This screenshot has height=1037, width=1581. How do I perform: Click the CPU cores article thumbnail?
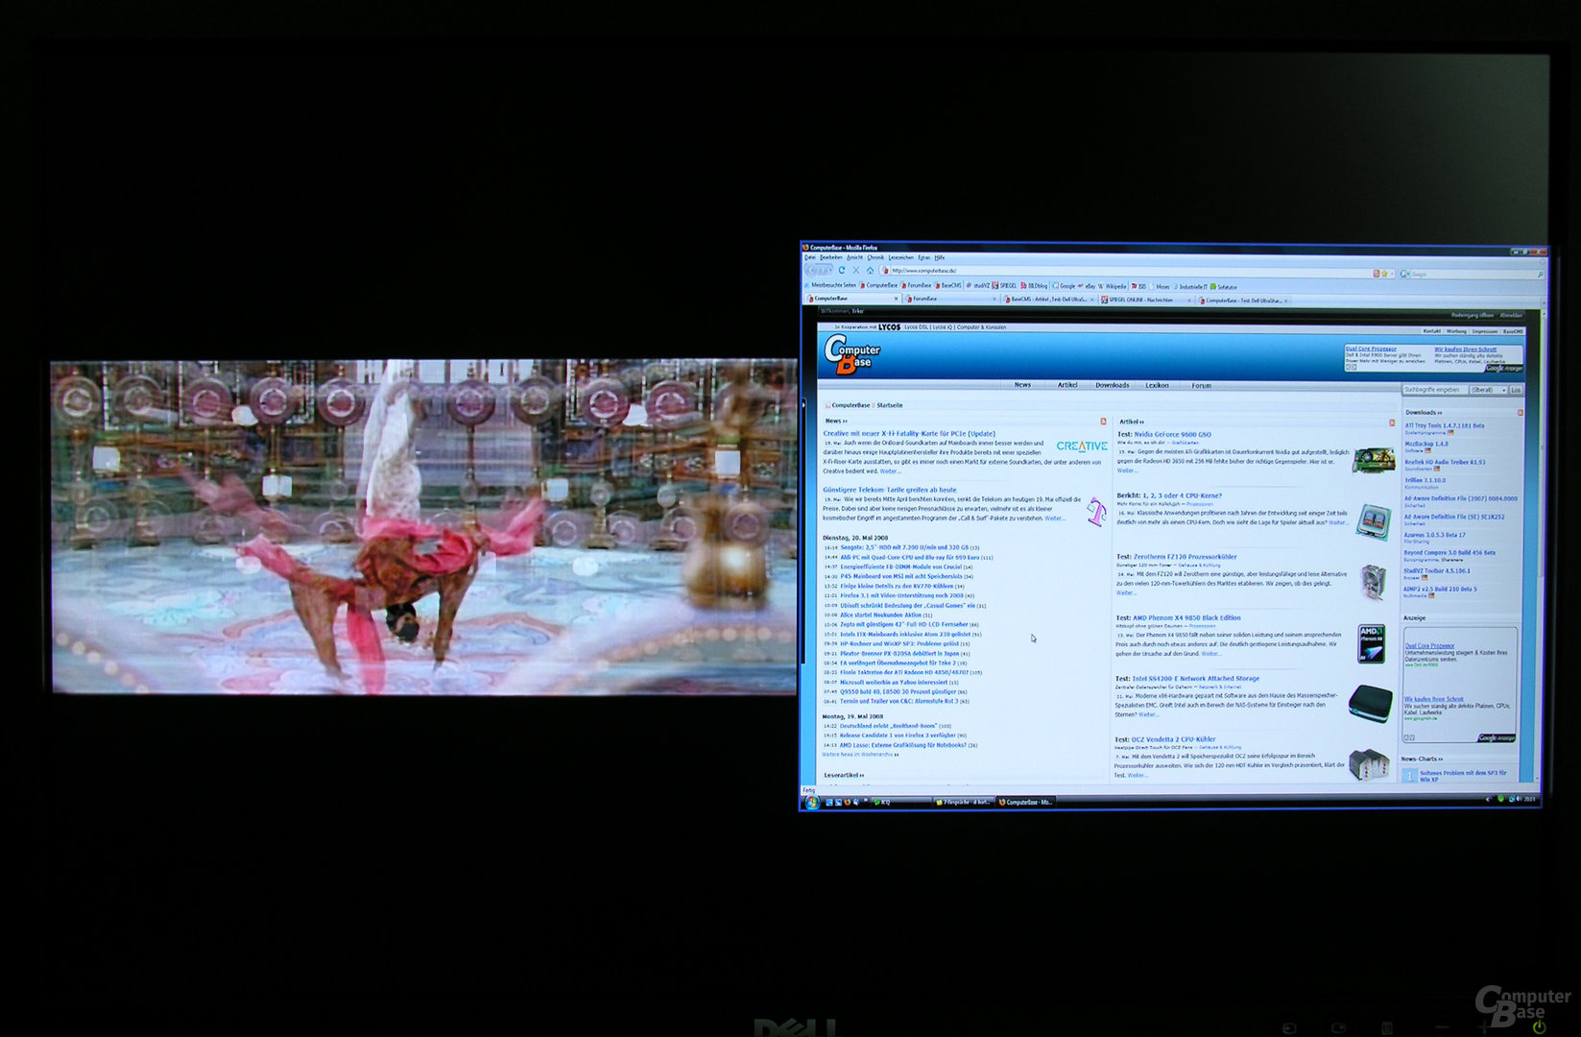1374,520
